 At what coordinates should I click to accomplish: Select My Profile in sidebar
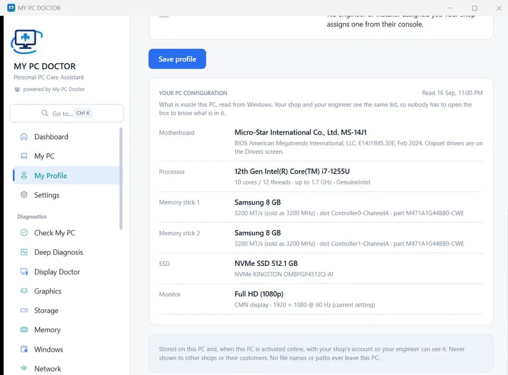click(x=66, y=176)
